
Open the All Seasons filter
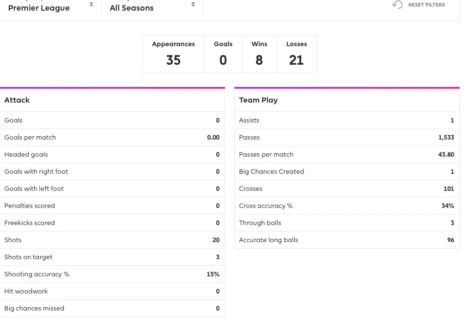[132, 8]
